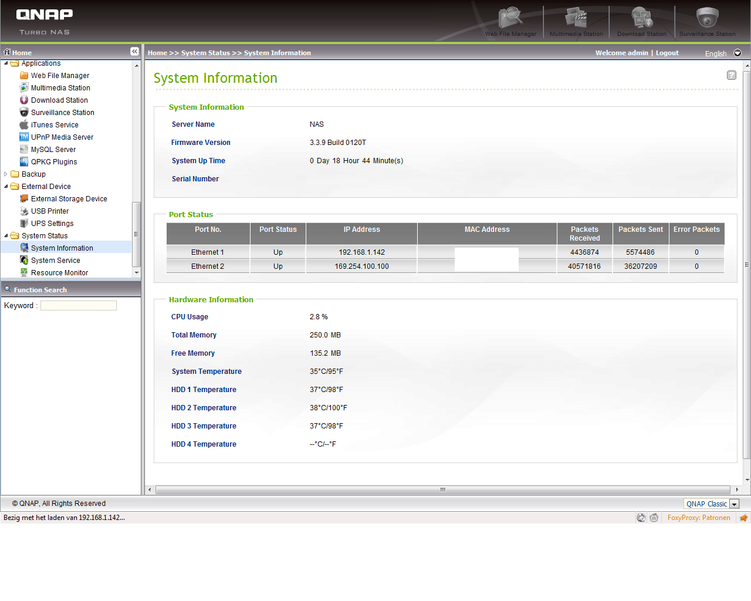
Task: Open Surveillance Station from top toolbar
Action: 708,22
